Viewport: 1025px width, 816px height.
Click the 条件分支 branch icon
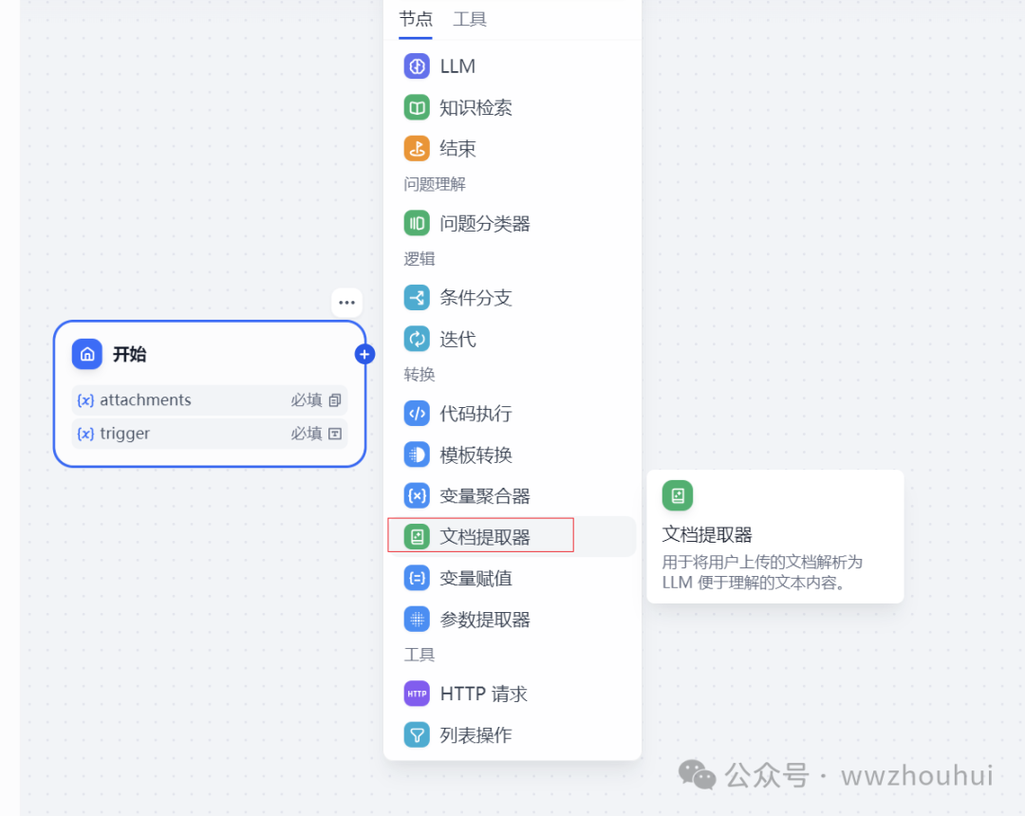coord(417,298)
